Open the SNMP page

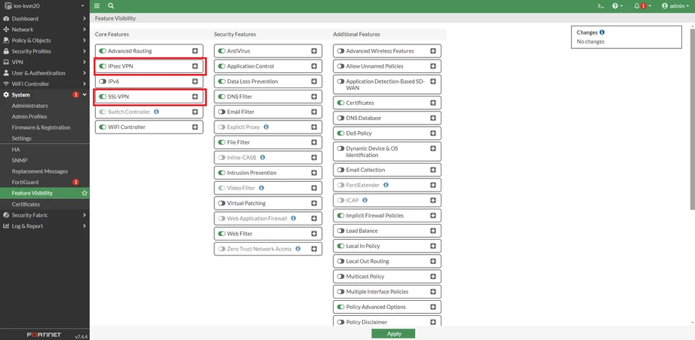[18, 161]
